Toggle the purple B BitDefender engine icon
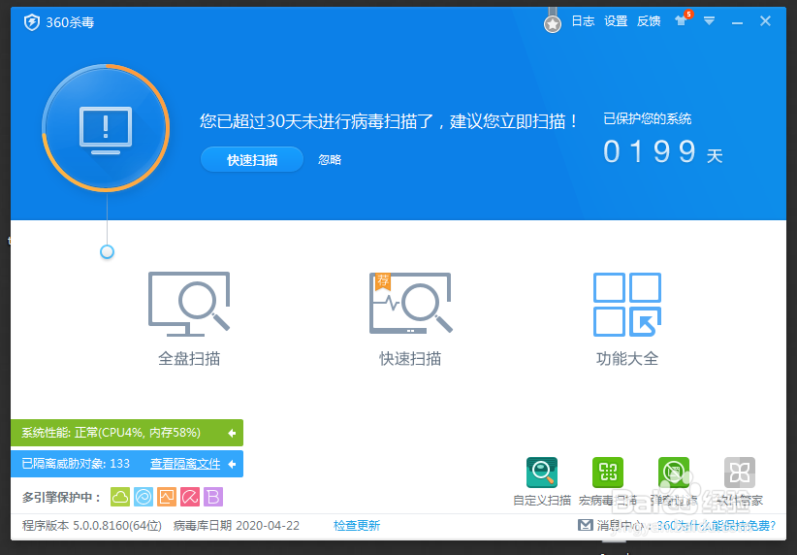The height and width of the screenshot is (555, 797). [213, 497]
